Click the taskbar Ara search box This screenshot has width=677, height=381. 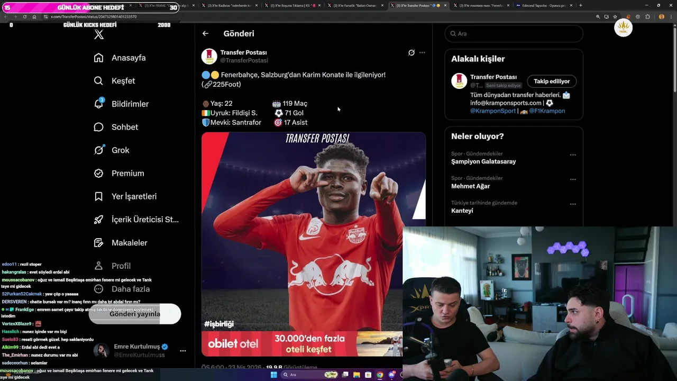(x=309, y=375)
